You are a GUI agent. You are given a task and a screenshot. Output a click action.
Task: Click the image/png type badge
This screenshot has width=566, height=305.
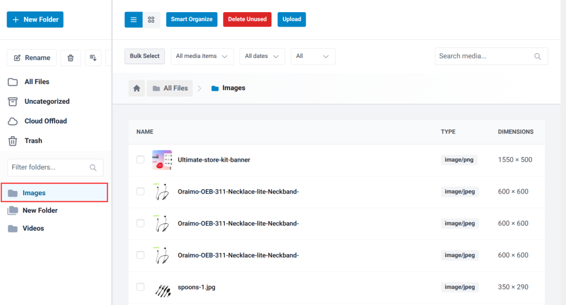pyautogui.click(x=459, y=160)
